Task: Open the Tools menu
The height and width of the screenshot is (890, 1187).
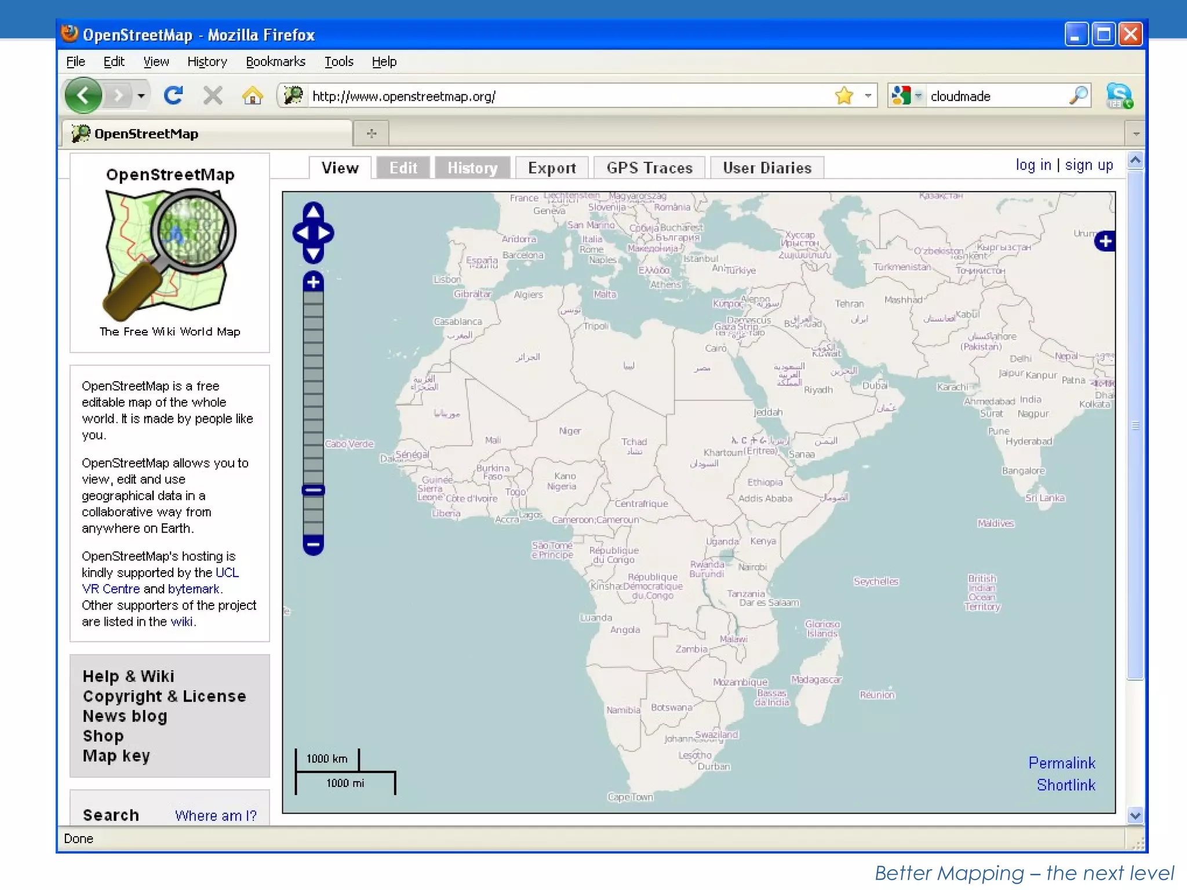Action: (338, 61)
